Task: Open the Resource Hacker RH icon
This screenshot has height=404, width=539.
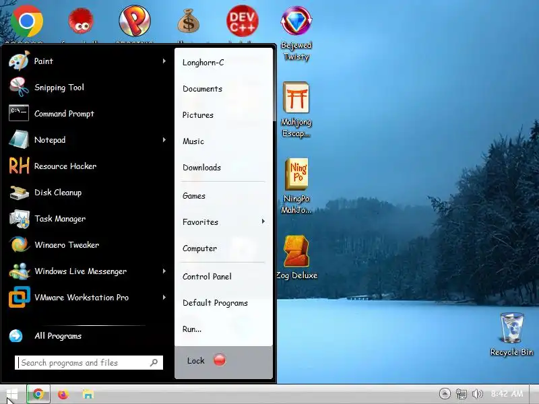Action: point(20,166)
